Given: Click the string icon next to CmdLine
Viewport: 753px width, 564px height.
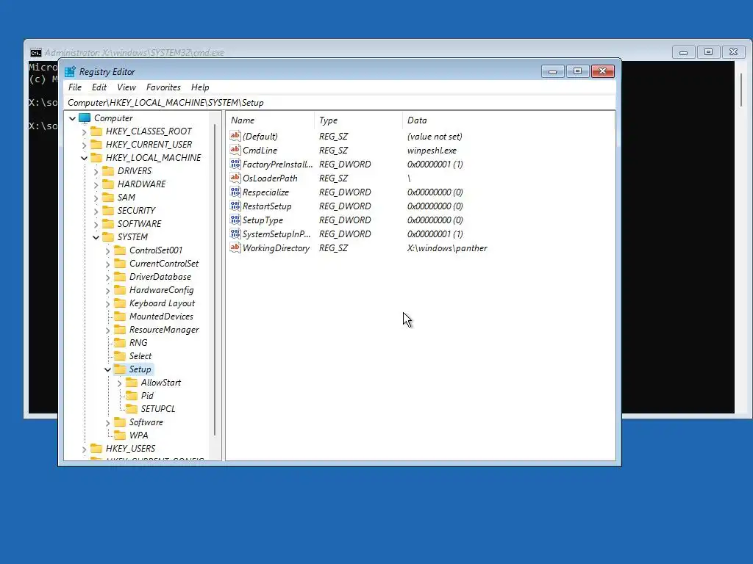Looking at the screenshot, I should coord(235,150).
